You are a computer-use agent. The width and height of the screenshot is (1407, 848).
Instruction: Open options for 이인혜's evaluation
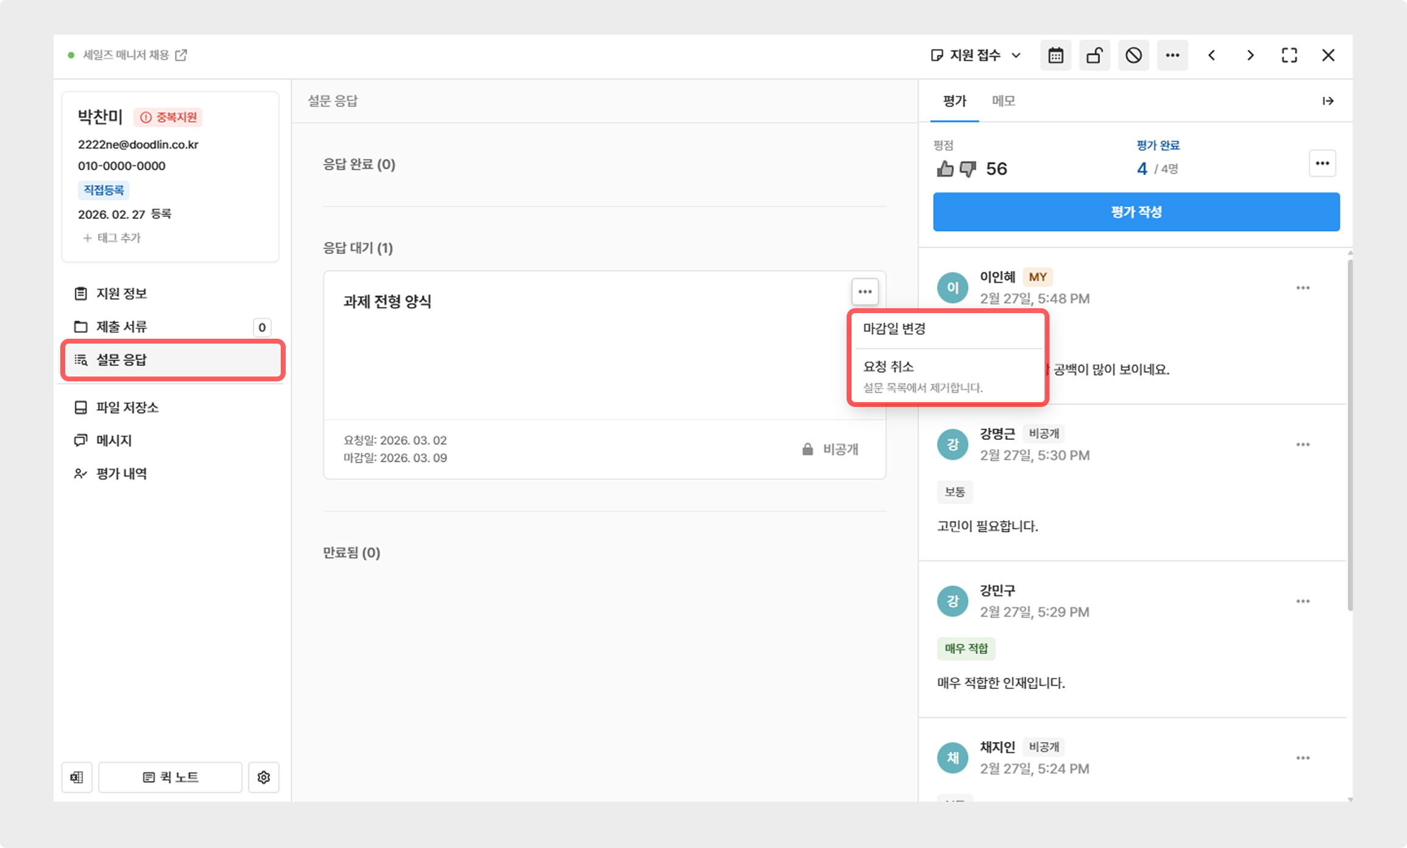point(1303,288)
